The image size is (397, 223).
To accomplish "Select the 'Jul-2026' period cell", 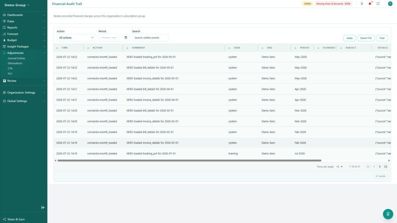I will (300, 153).
